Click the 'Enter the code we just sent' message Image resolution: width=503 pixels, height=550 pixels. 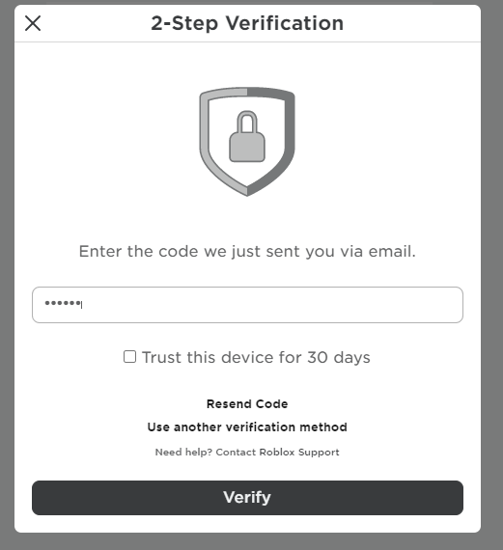click(247, 252)
